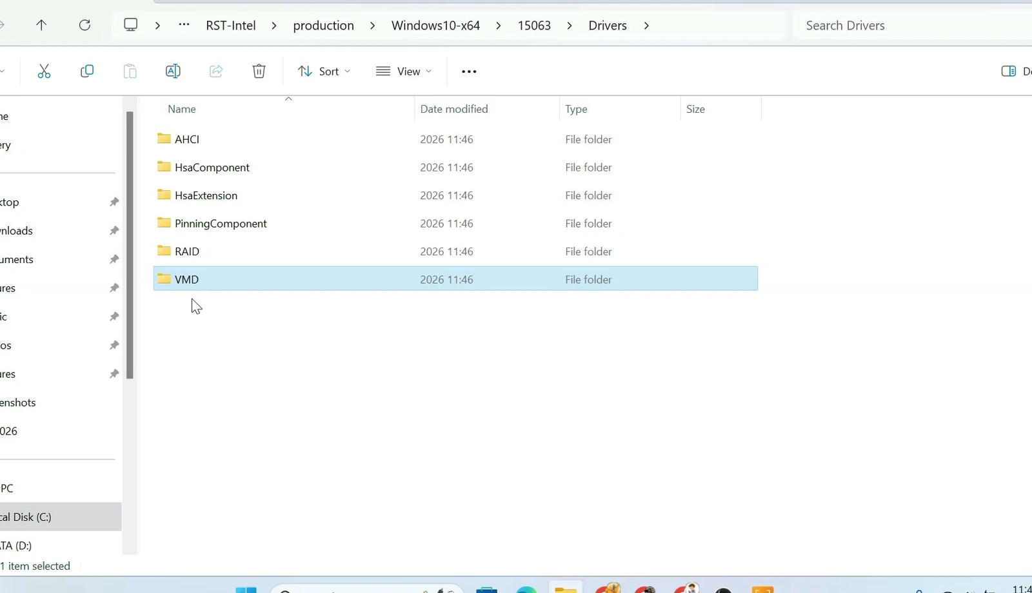Viewport: 1032px width, 593px height.
Task: Select the HsaExtension folder icon
Action: (x=164, y=195)
